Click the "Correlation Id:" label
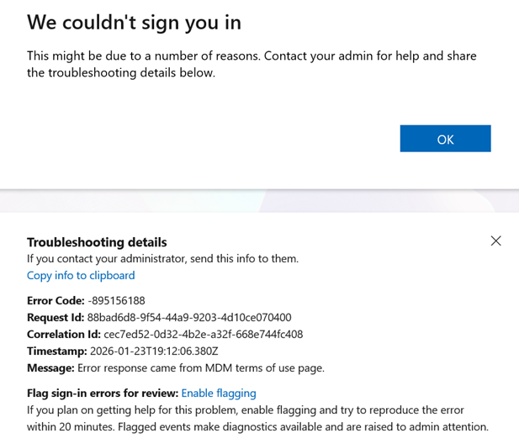The width and height of the screenshot is (519, 444). click(x=64, y=334)
